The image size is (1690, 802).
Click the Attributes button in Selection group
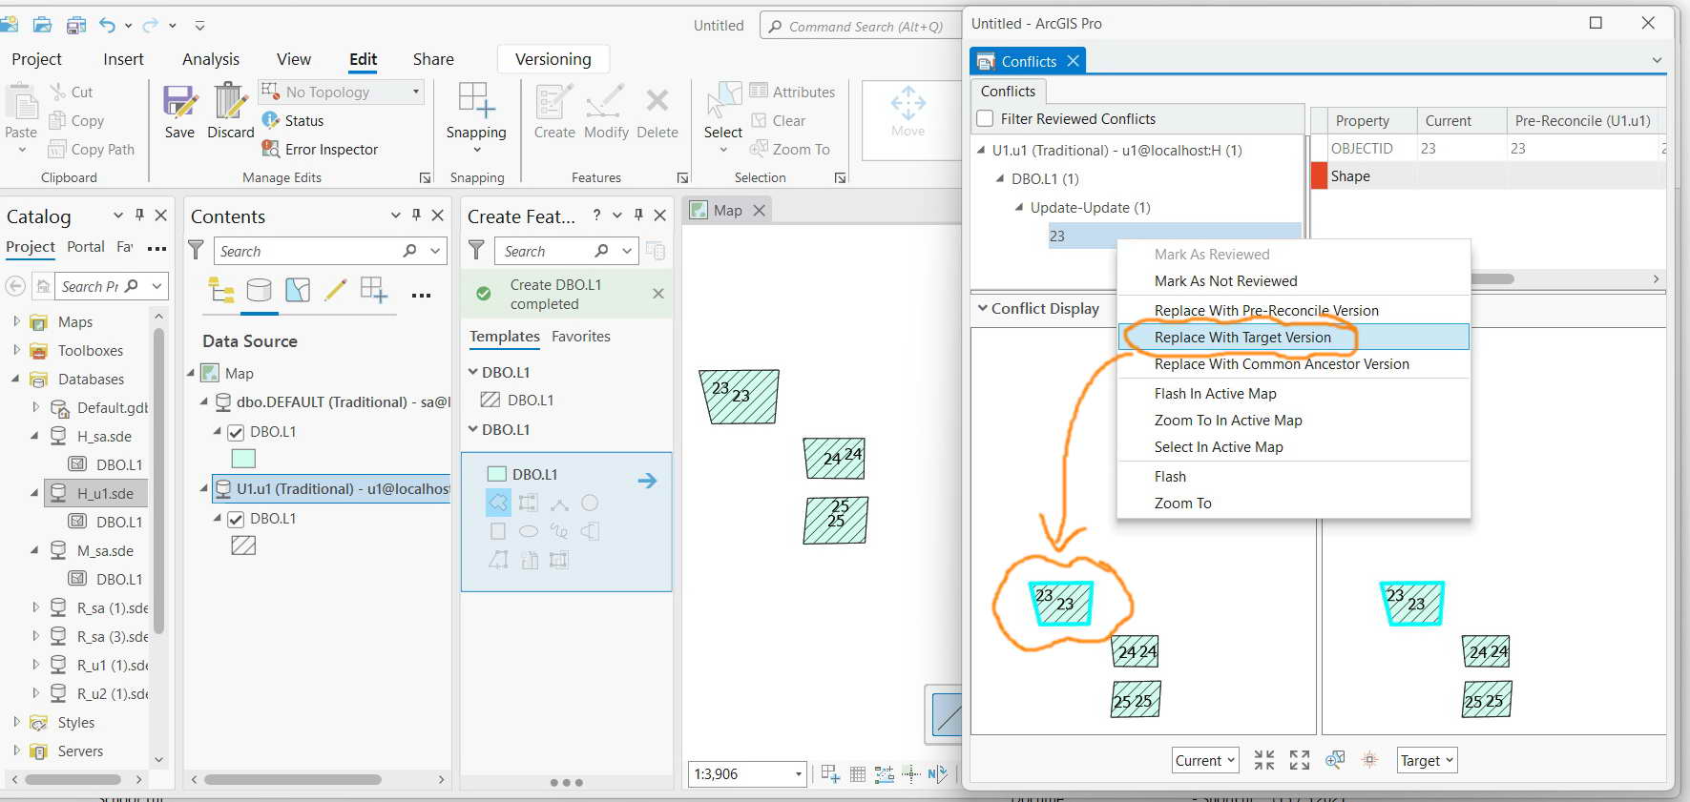(x=792, y=92)
